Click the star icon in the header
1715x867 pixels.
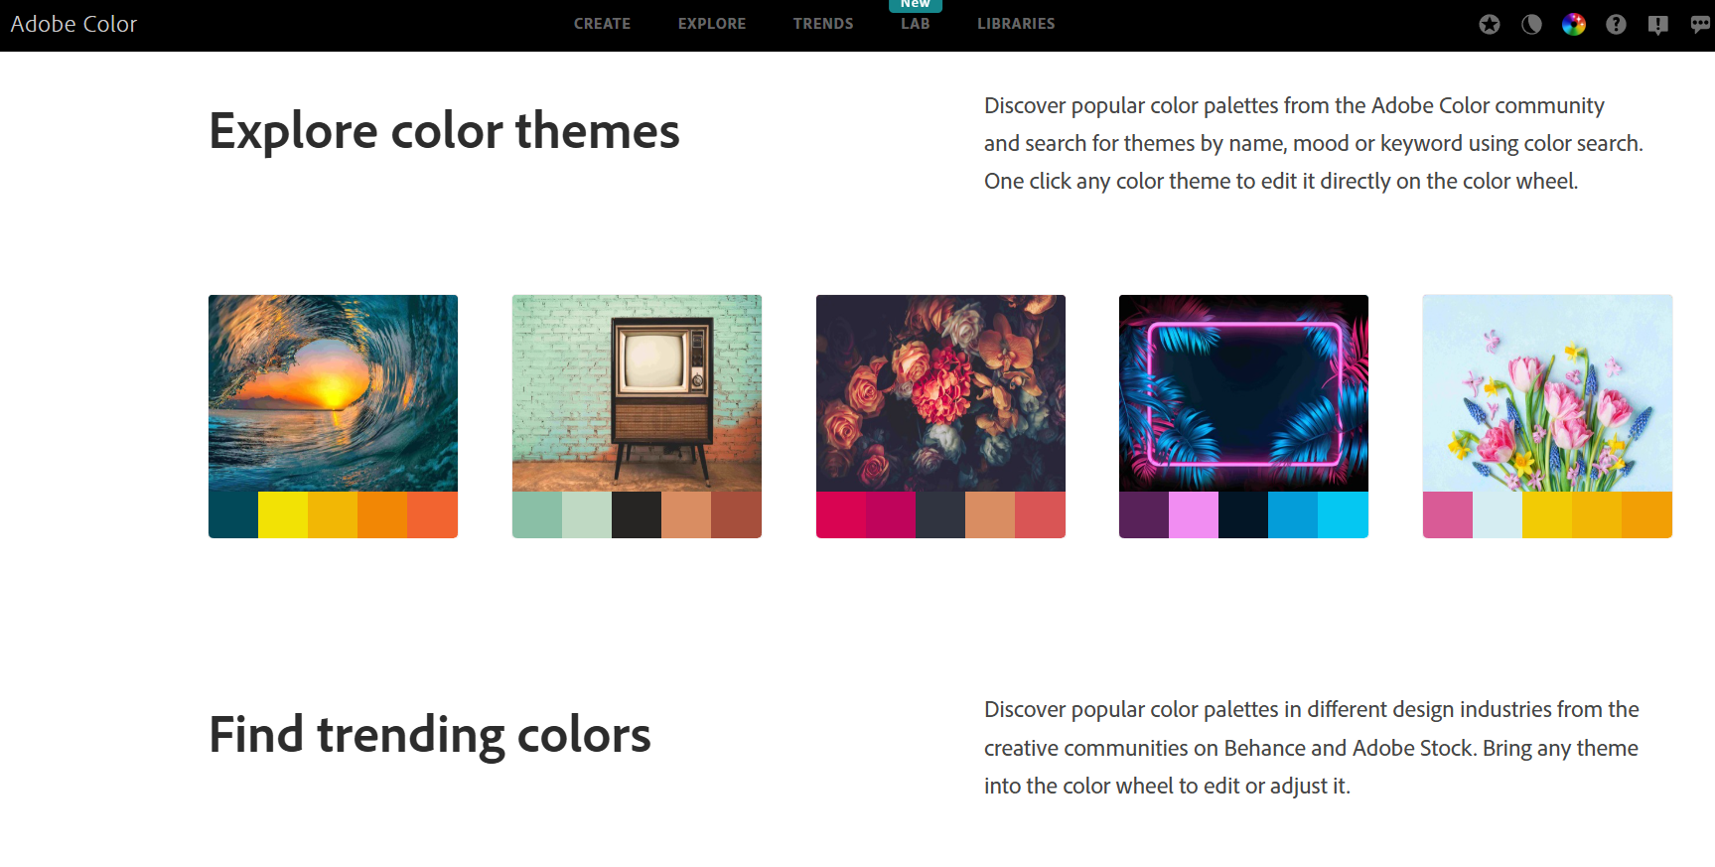(x=1489, y=25)
